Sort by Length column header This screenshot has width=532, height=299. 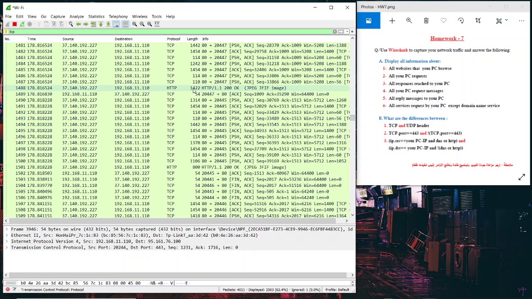tap(192, 39)
